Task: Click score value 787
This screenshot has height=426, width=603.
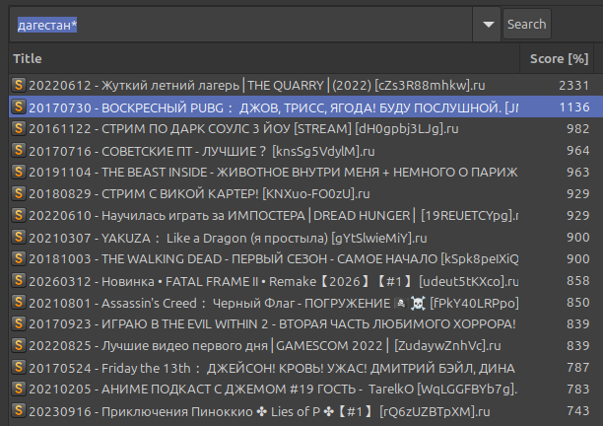Action: (578, 368)
